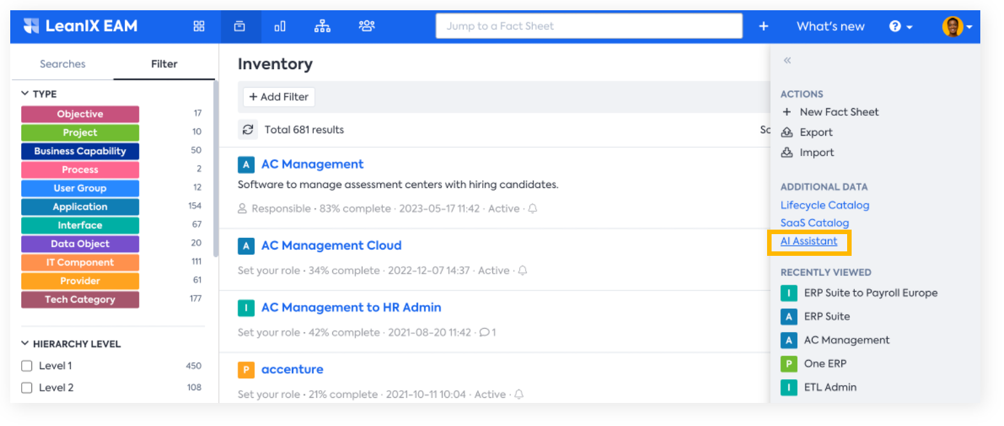Check the Level 1 hierarchy checkbox
The image size is (1004, 426).
coord(27,366)
